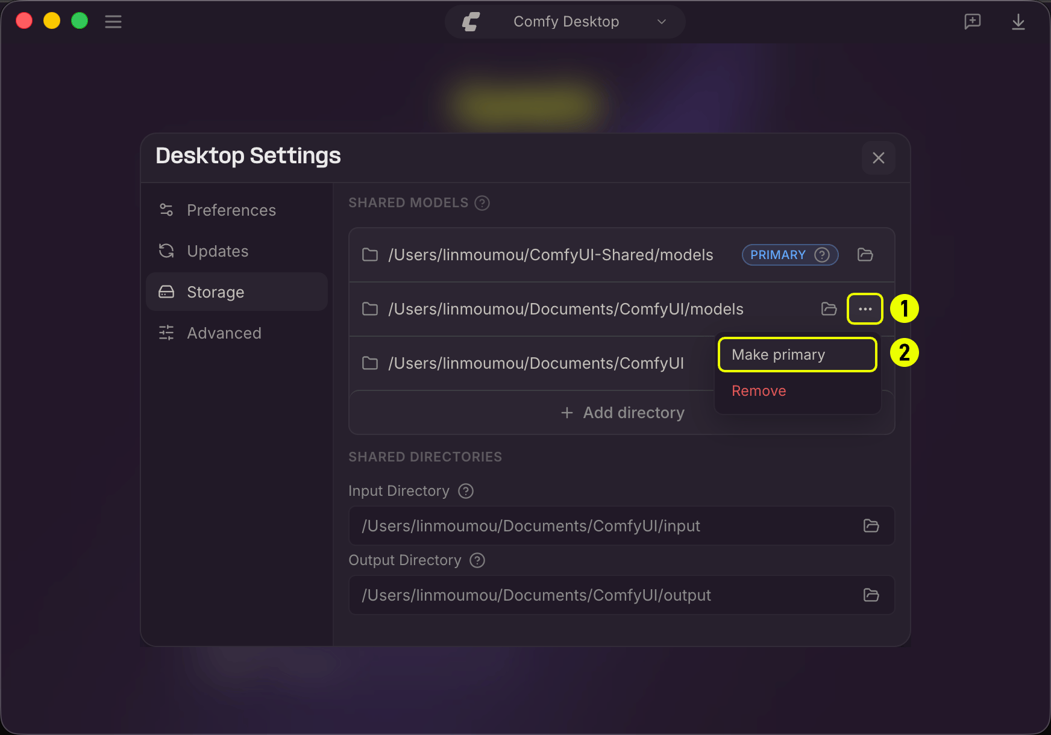The height and width of the screenshot is (735, 1051).
Task: Open the hamburger menu in title bar
Action: pyautogui.click(x=113, y=22)
